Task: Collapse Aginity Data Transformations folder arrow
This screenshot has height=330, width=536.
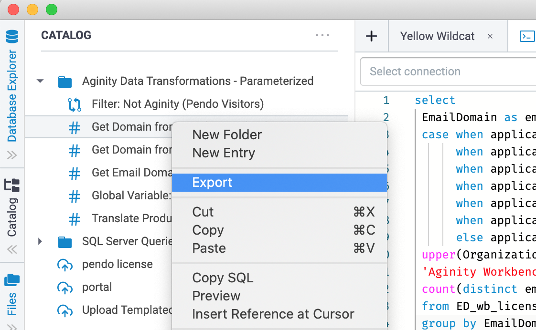Action: tap(40, 81)
